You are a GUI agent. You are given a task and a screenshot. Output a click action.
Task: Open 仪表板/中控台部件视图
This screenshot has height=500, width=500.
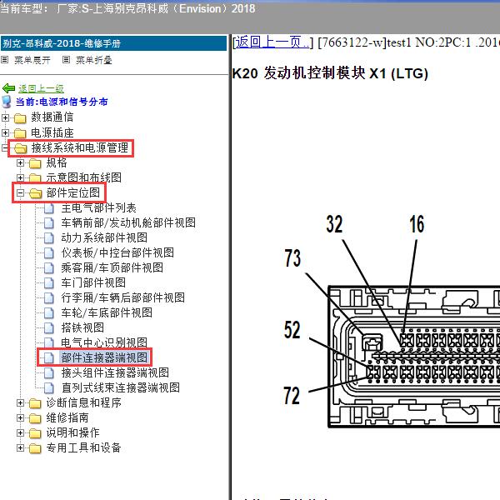117,252
